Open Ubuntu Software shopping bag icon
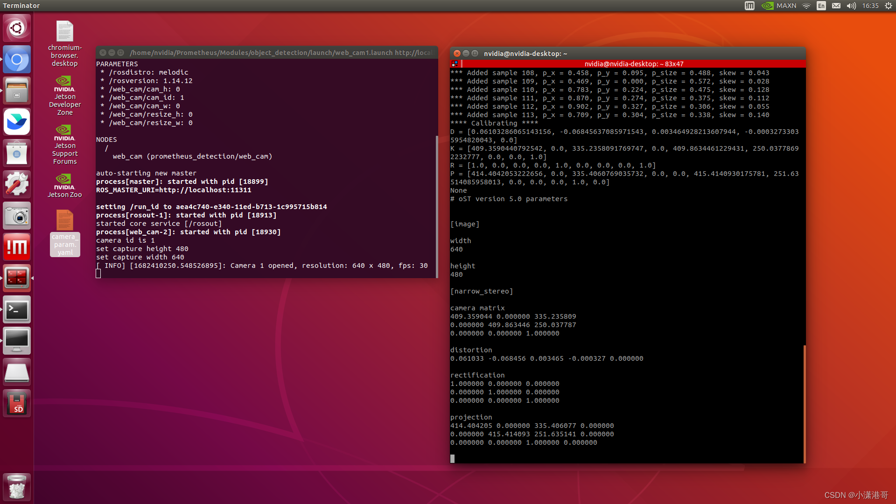 click(17, 153)
